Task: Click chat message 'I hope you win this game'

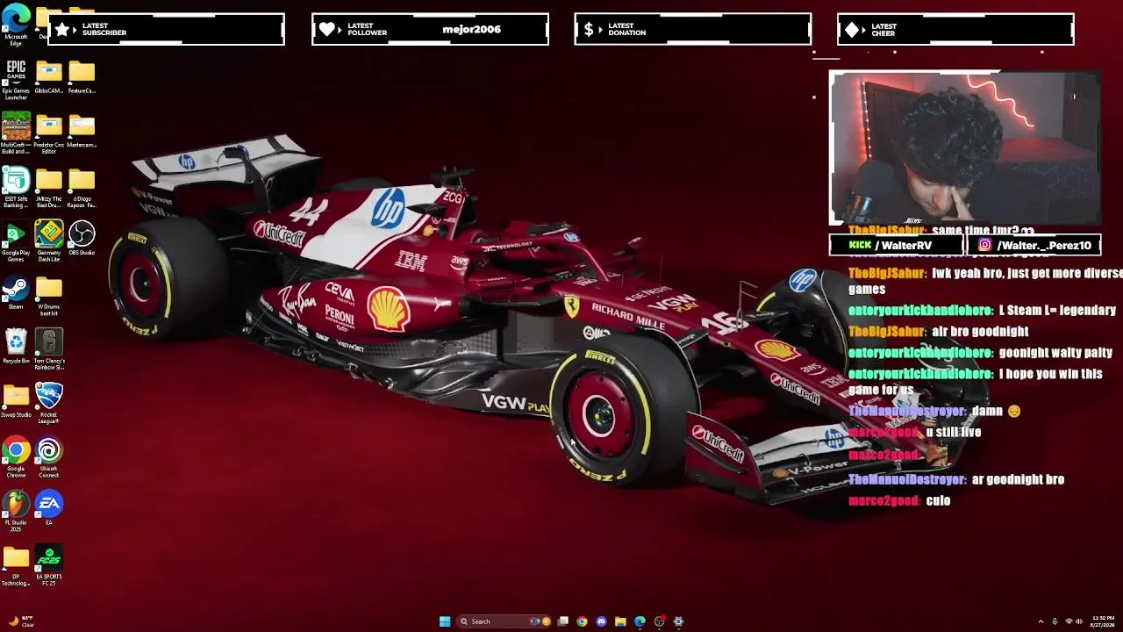Action: pos(975,381)
